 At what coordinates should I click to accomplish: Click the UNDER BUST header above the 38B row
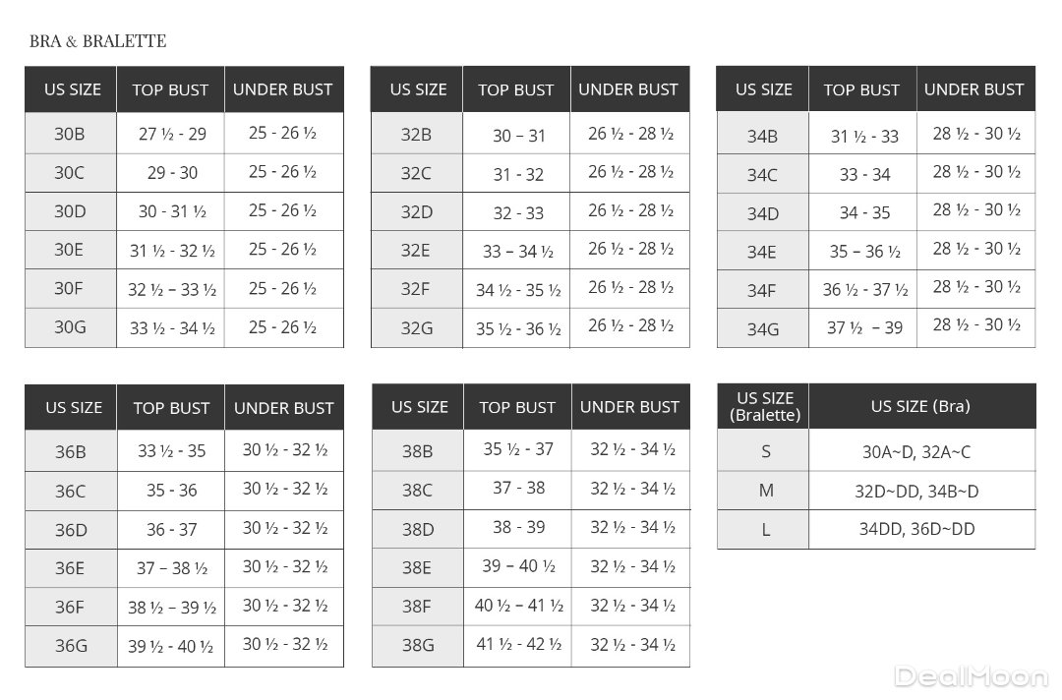click(x=629, y=407)
